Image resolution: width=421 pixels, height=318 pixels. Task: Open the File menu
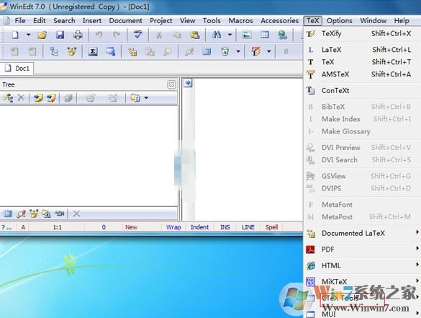(x=20, y=21)
